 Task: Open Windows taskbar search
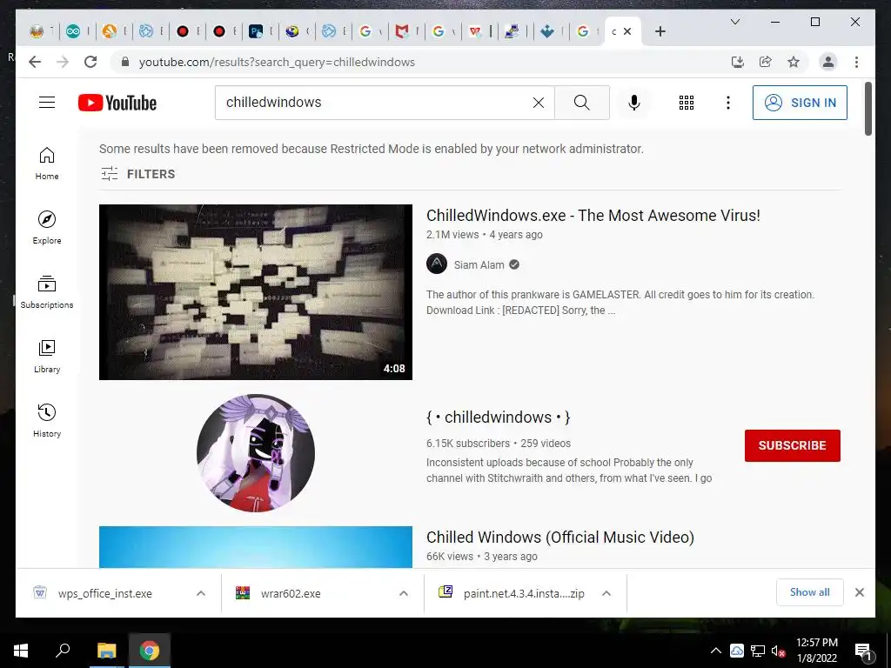[63, 651]
